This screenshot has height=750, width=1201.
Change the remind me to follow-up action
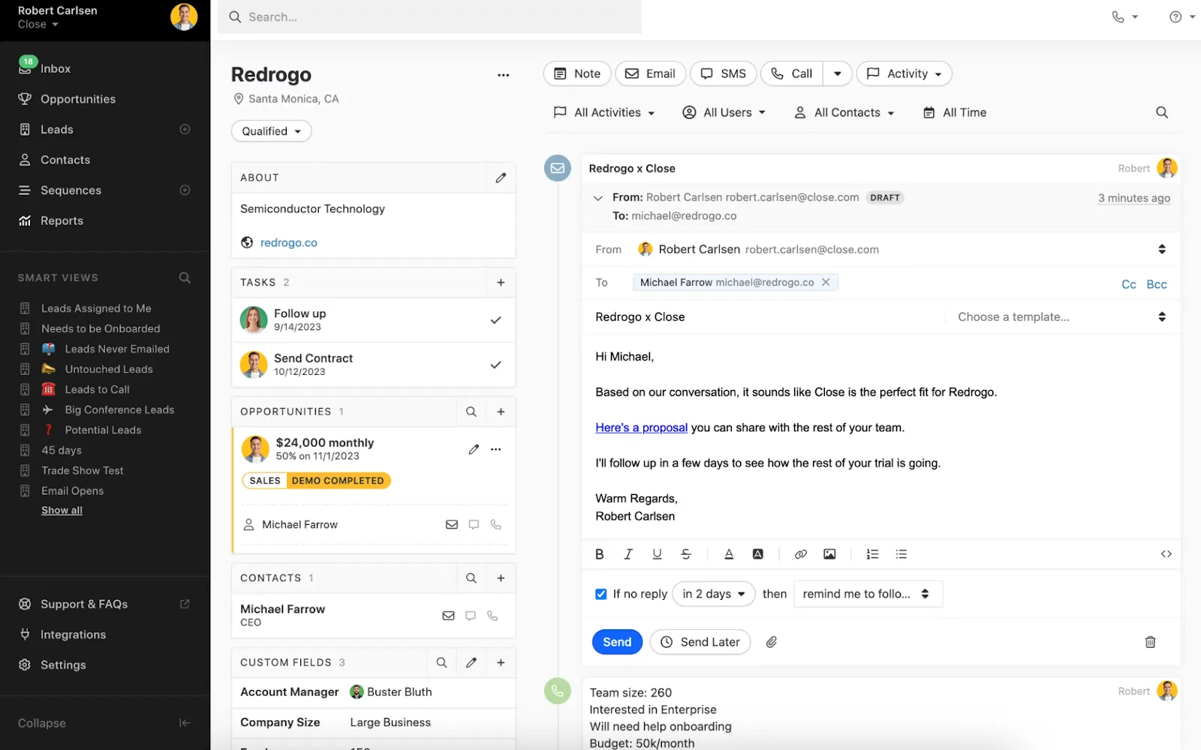(868, 594)
